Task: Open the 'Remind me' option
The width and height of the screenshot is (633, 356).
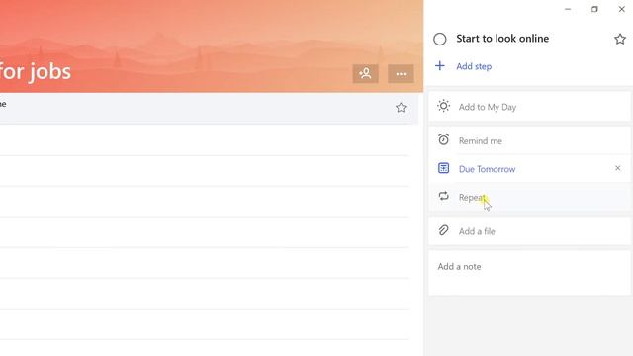Action: tap(529, 140)
